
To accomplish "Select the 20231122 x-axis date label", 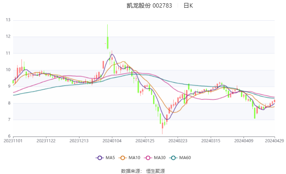I will point(45,141).
